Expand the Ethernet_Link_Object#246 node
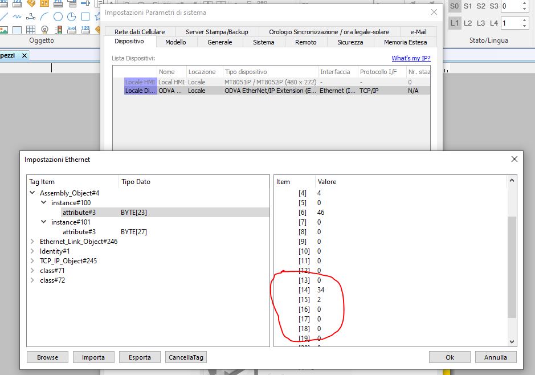 pyautogui.click(x=33, y=242)
